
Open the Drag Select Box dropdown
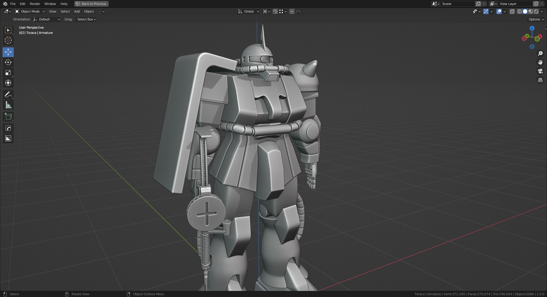click(x=86, y=19)
